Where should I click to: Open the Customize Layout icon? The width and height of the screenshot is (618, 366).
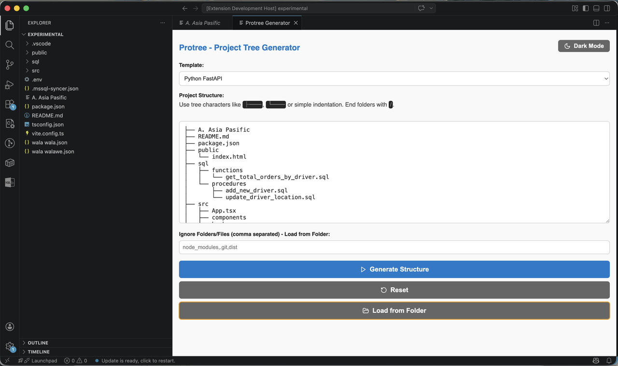click(575, 8)
